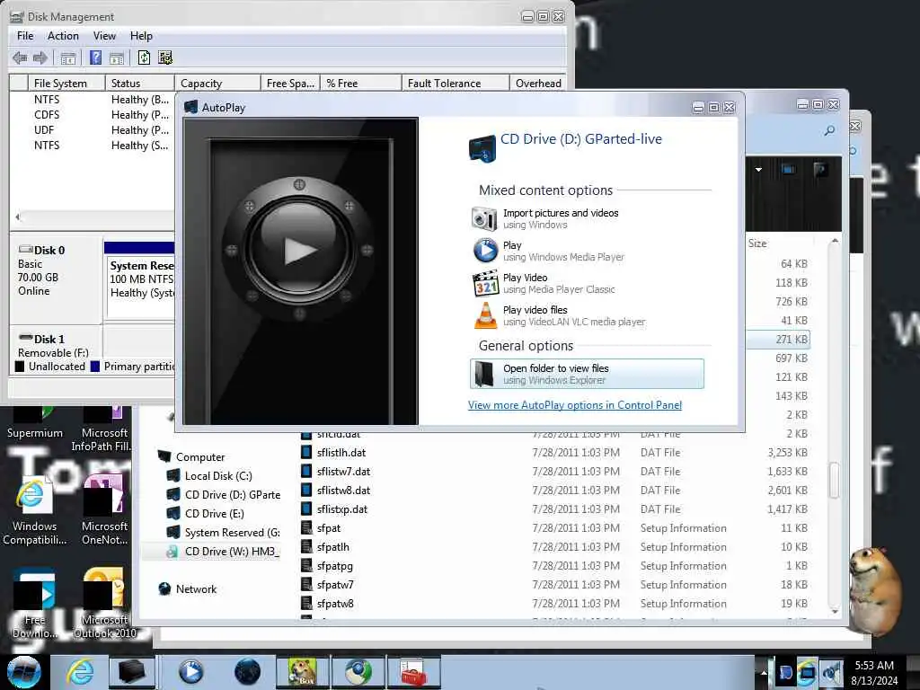The width and height of the screenshot is (920, 690).
Task: Choose Open folder to view files
Action: click(x=587, y=374)
